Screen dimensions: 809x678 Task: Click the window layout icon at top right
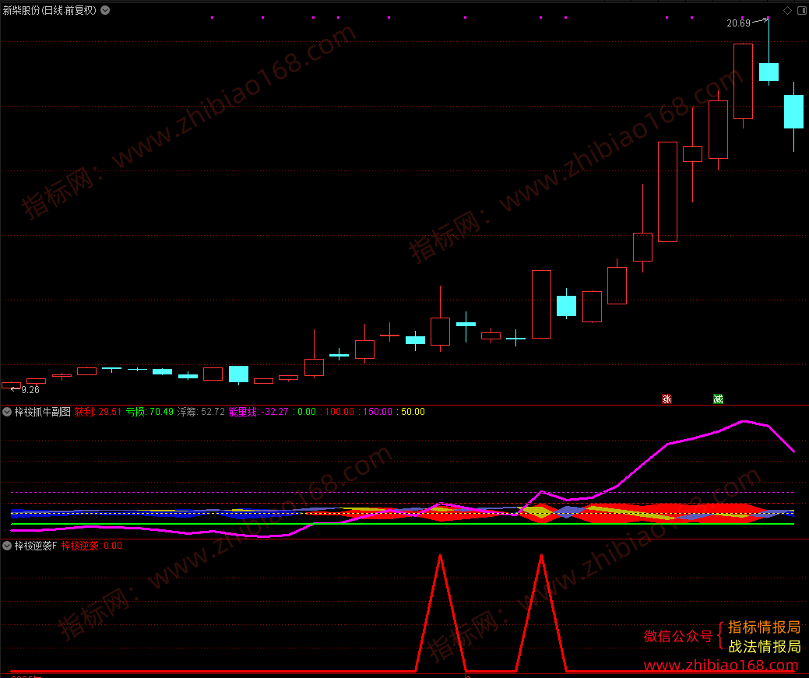[x=802, y=10]
